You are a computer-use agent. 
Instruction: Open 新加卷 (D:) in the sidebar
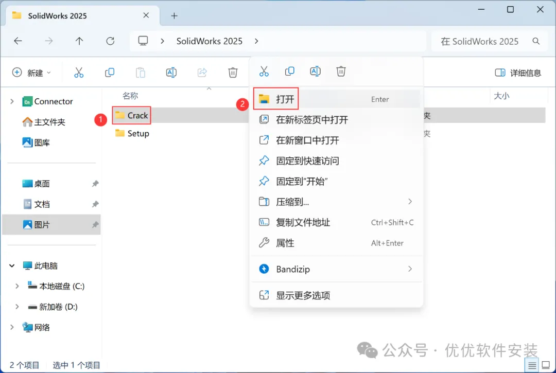pyautogui.click(x=53, y=307)
